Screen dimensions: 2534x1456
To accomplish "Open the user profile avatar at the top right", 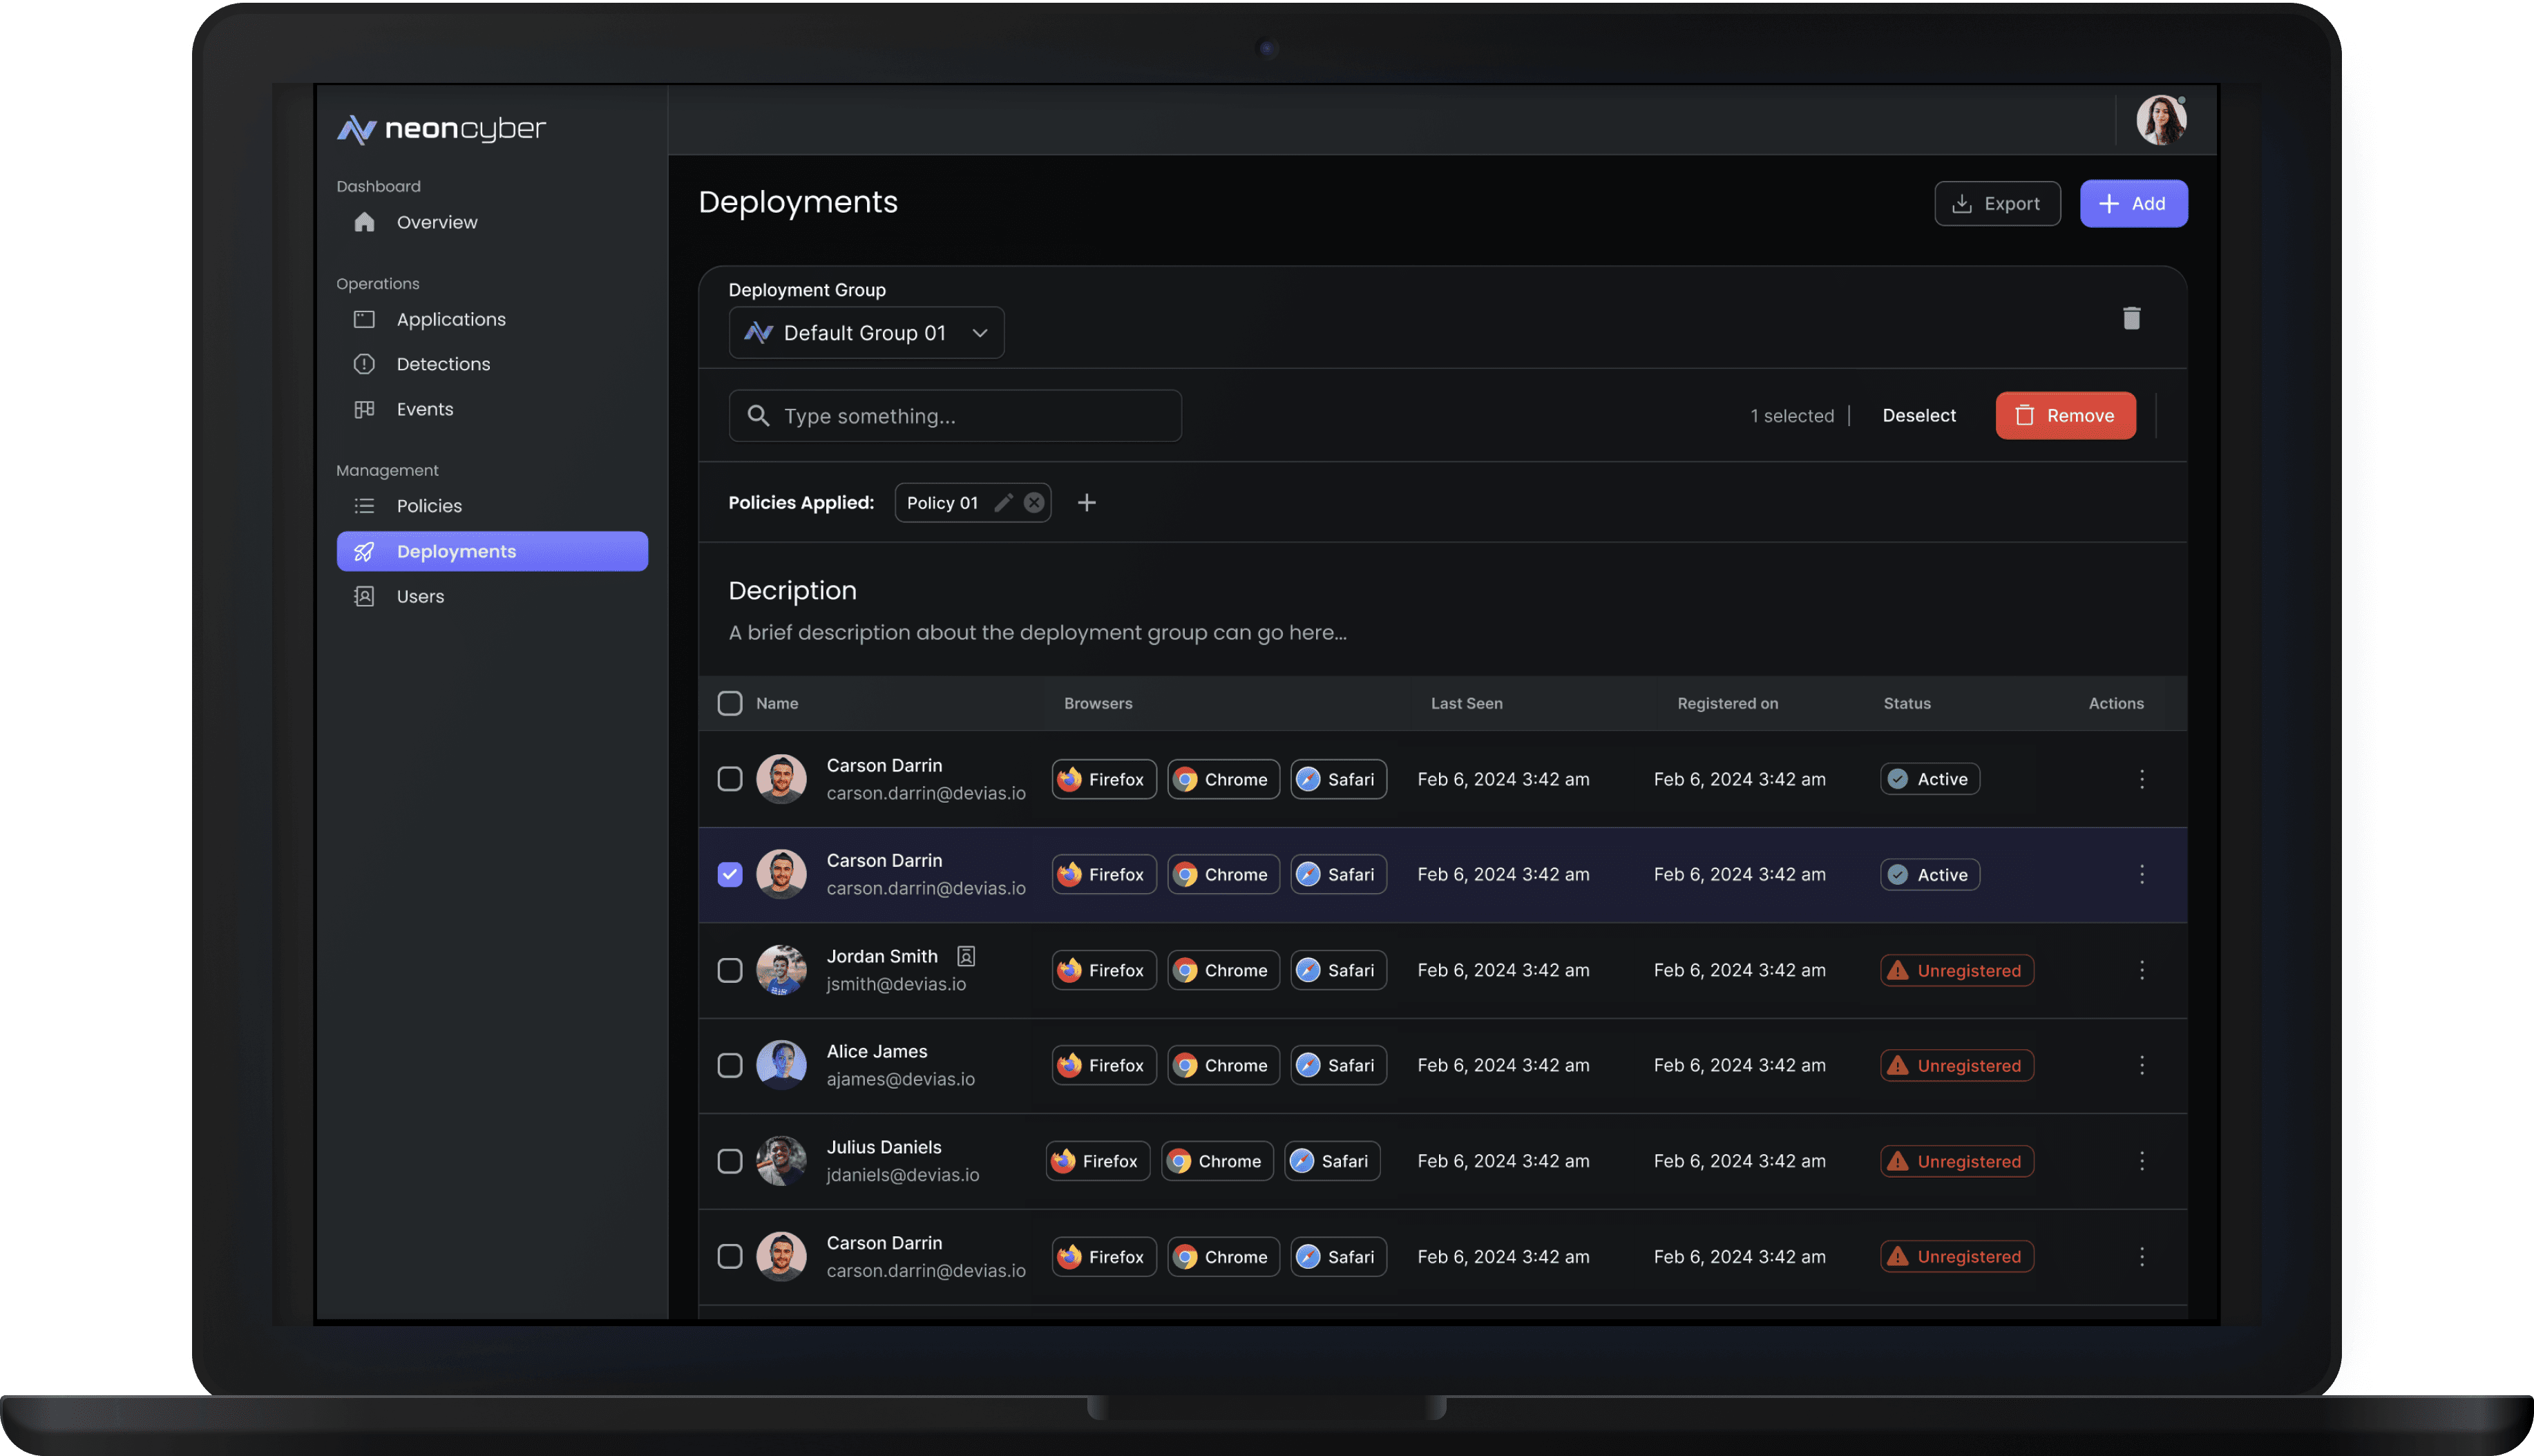I will coord(2161,121).
